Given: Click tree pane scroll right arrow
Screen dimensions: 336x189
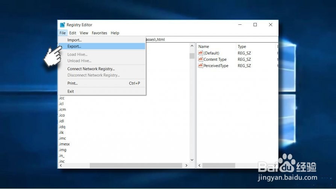Looking at the screenshot, I should tap(186, 165).
